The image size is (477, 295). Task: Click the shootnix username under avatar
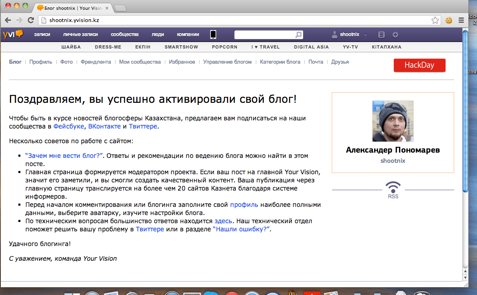(x=393, y=161)
